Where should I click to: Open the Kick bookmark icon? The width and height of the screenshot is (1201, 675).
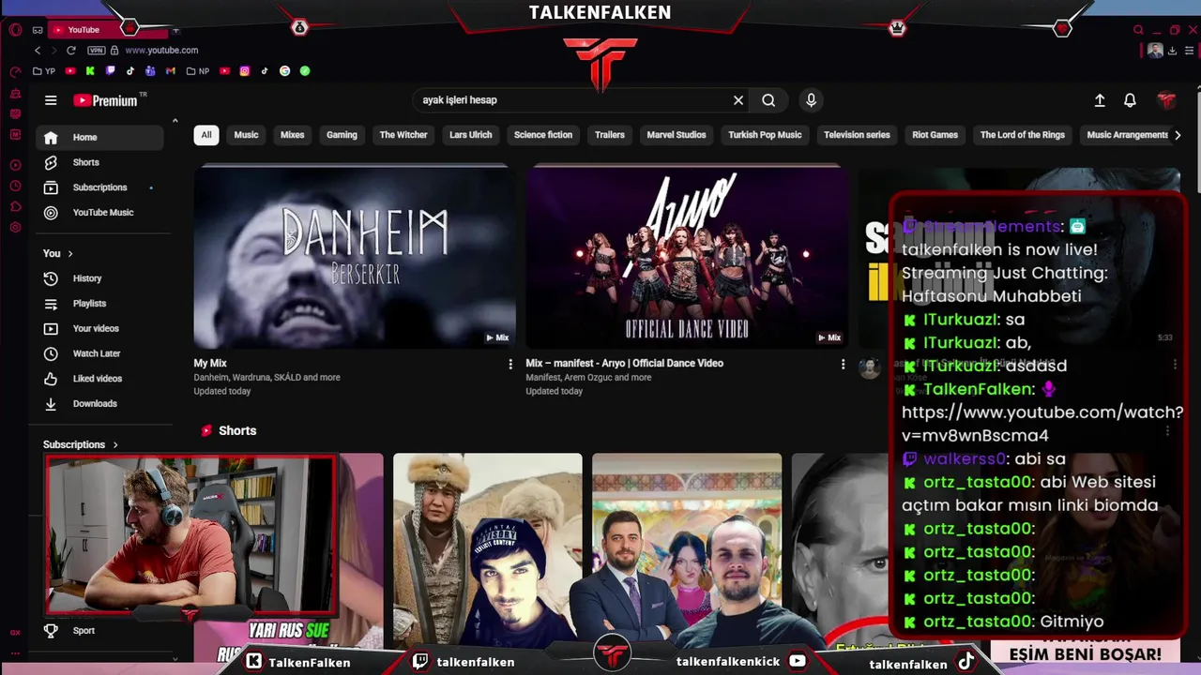(x=90, y=71)
